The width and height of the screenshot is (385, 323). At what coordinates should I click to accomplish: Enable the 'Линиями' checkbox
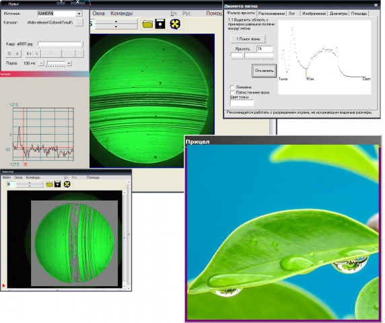(x=232, y=87)
